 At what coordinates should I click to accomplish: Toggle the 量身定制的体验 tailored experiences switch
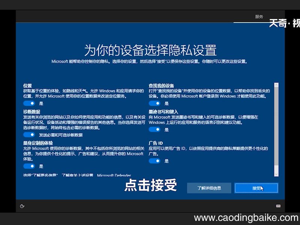(x=29, y=166)
